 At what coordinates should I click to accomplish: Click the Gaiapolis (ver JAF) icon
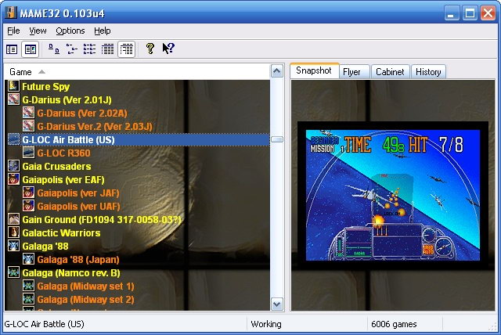pos(28,193)
